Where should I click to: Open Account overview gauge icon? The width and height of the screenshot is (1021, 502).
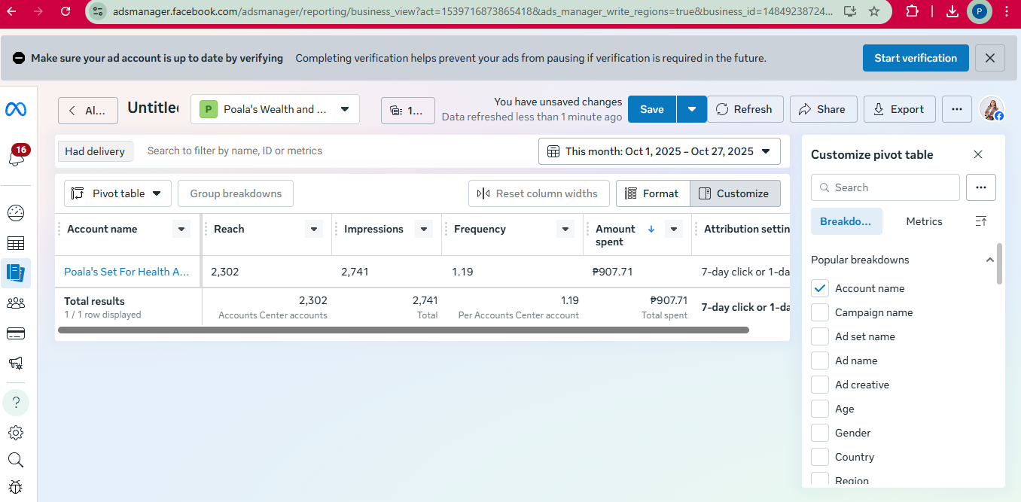[16, 213]
